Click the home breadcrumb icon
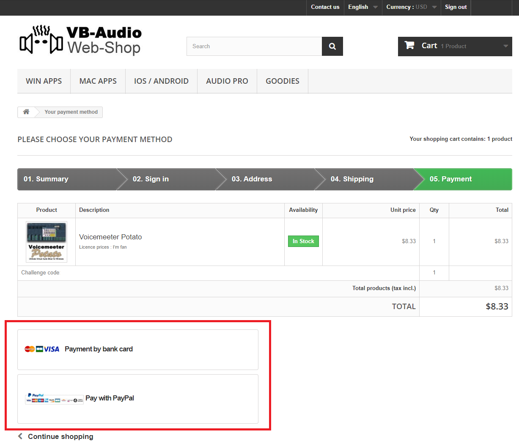Image resolution: width=519 pixels, height=444 pixels. (26, 112)
